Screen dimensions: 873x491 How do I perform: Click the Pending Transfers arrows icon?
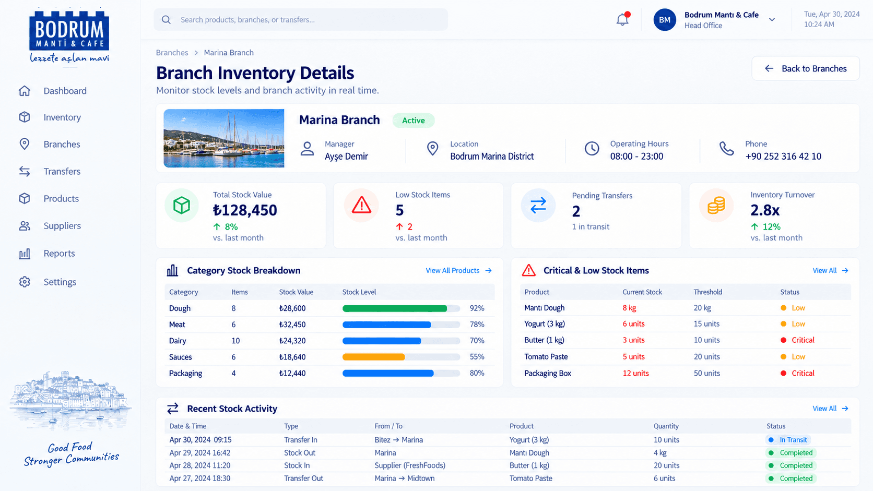pyautogui.click(x=538, y=206)
